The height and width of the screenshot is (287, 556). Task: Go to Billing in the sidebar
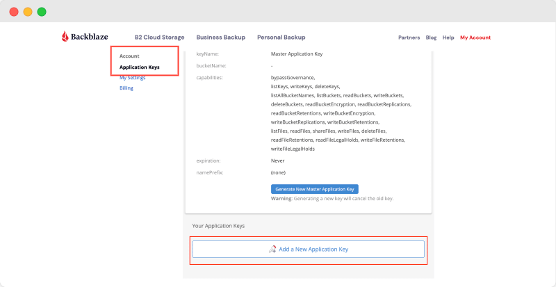point(126,88)
